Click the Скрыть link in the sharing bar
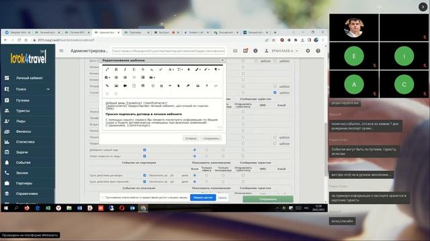Image resolution: width=430 pixels, height=241 pixels. coord(222,197)
